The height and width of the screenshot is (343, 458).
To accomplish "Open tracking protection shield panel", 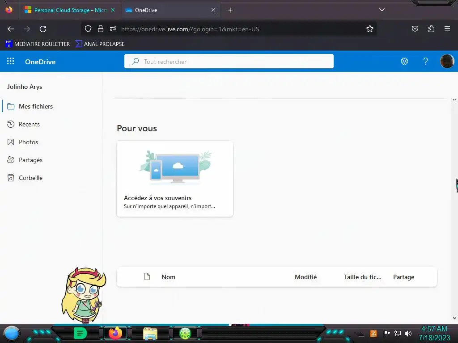I will 88,29.
